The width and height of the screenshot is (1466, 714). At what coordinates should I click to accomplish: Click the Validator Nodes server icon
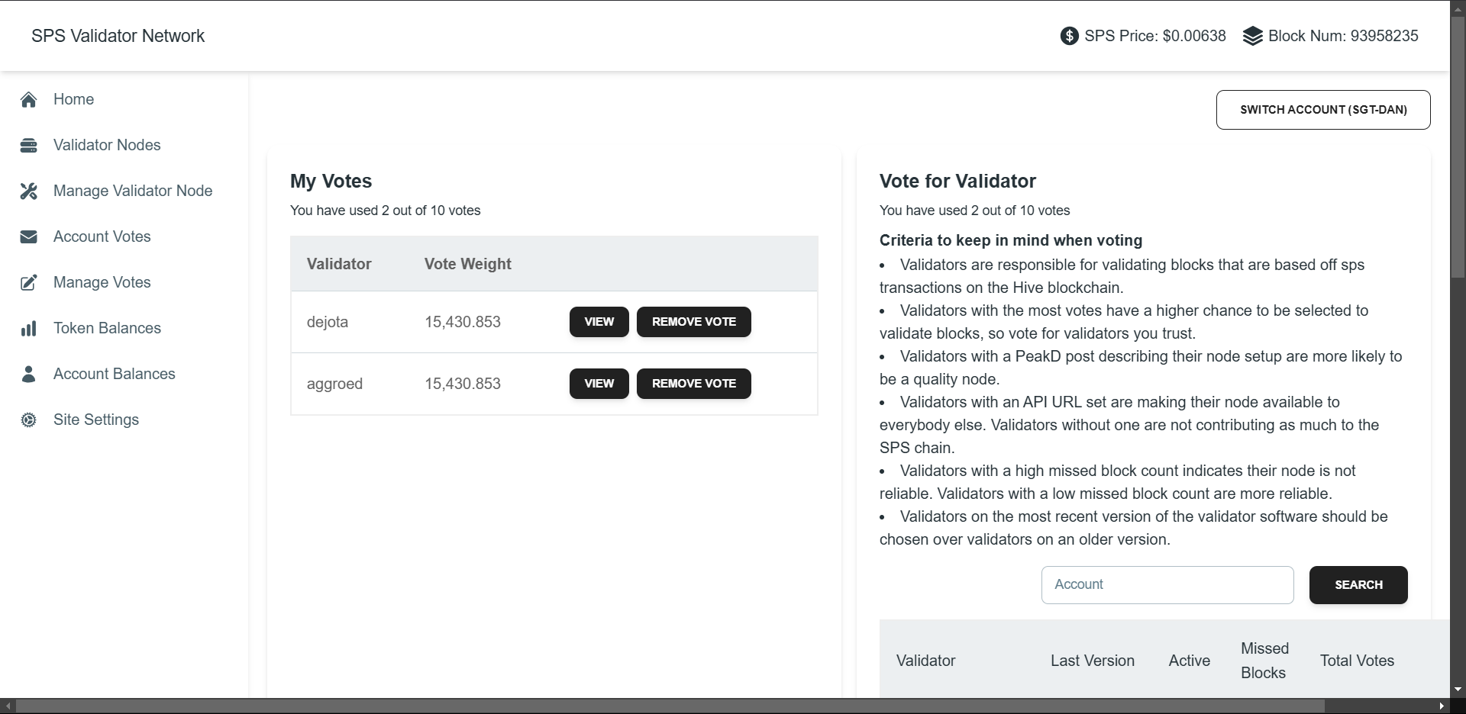(29, 145)
